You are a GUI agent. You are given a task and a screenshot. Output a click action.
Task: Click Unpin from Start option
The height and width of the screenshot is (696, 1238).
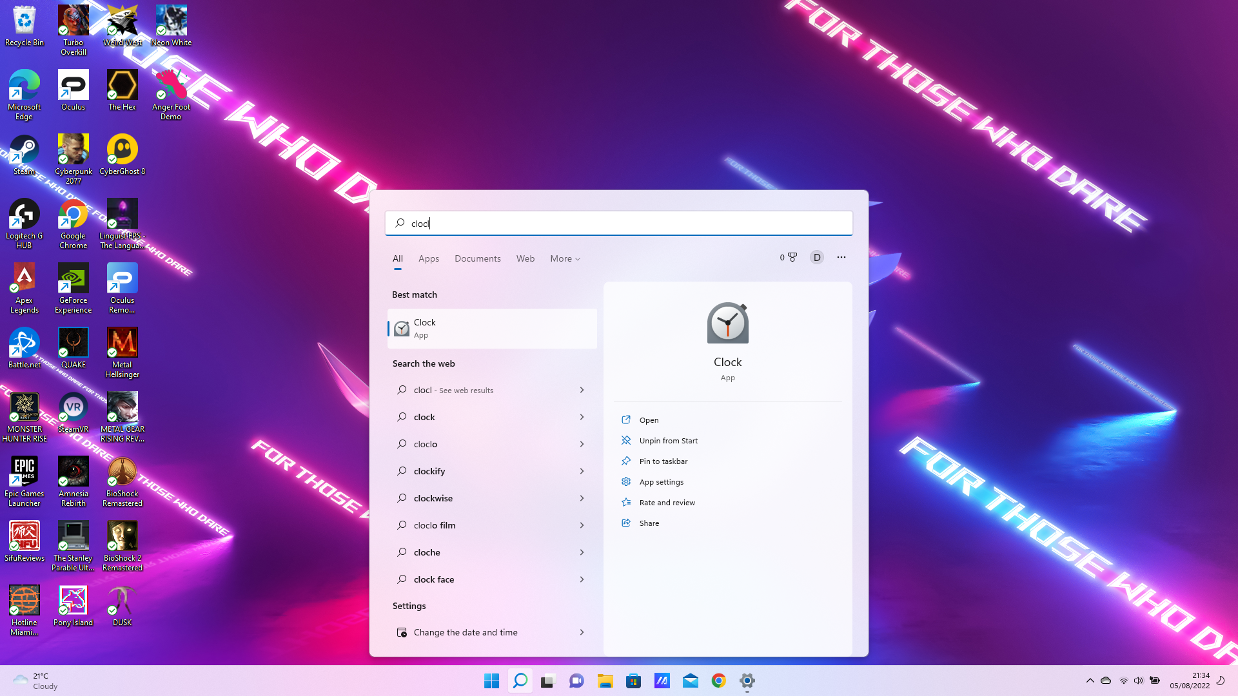pyautogui.click(x=668, y=440)
